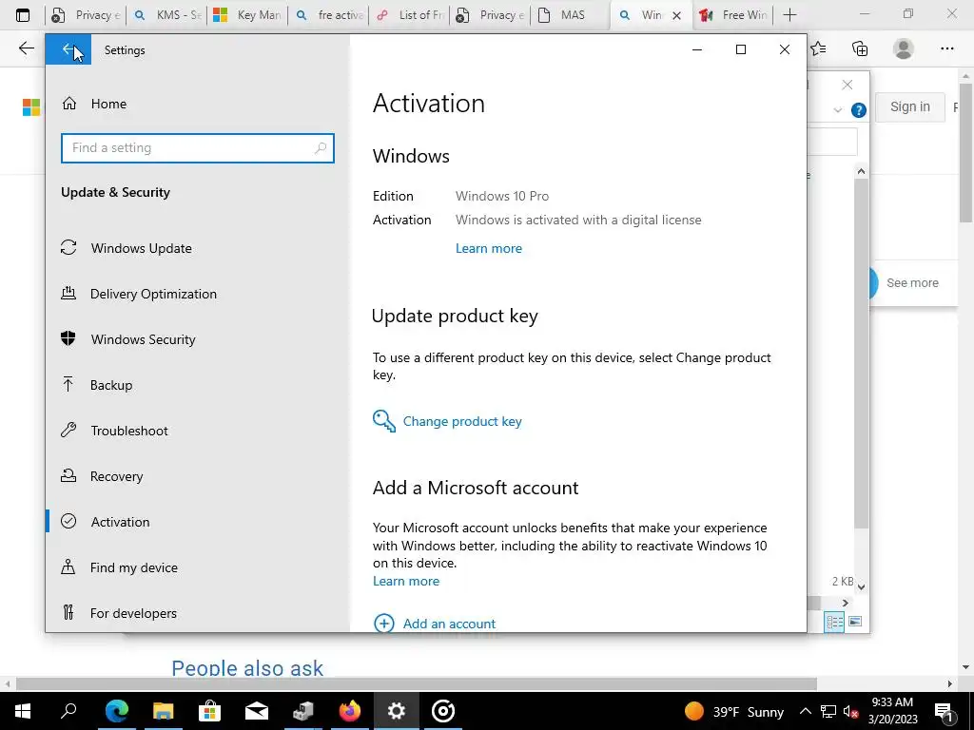Click See more on the web page
This screenshot has width=974, height=730.
tap(912, 283)
